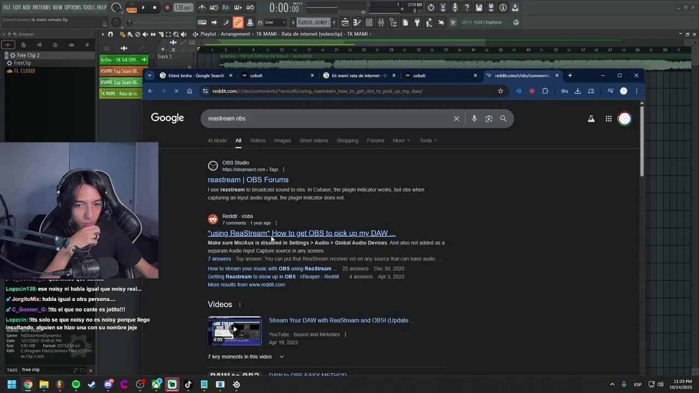This screenshot has width=699, height=393.
Task: Open the Reddit using ReaStream result link
Action: [301, 233]
